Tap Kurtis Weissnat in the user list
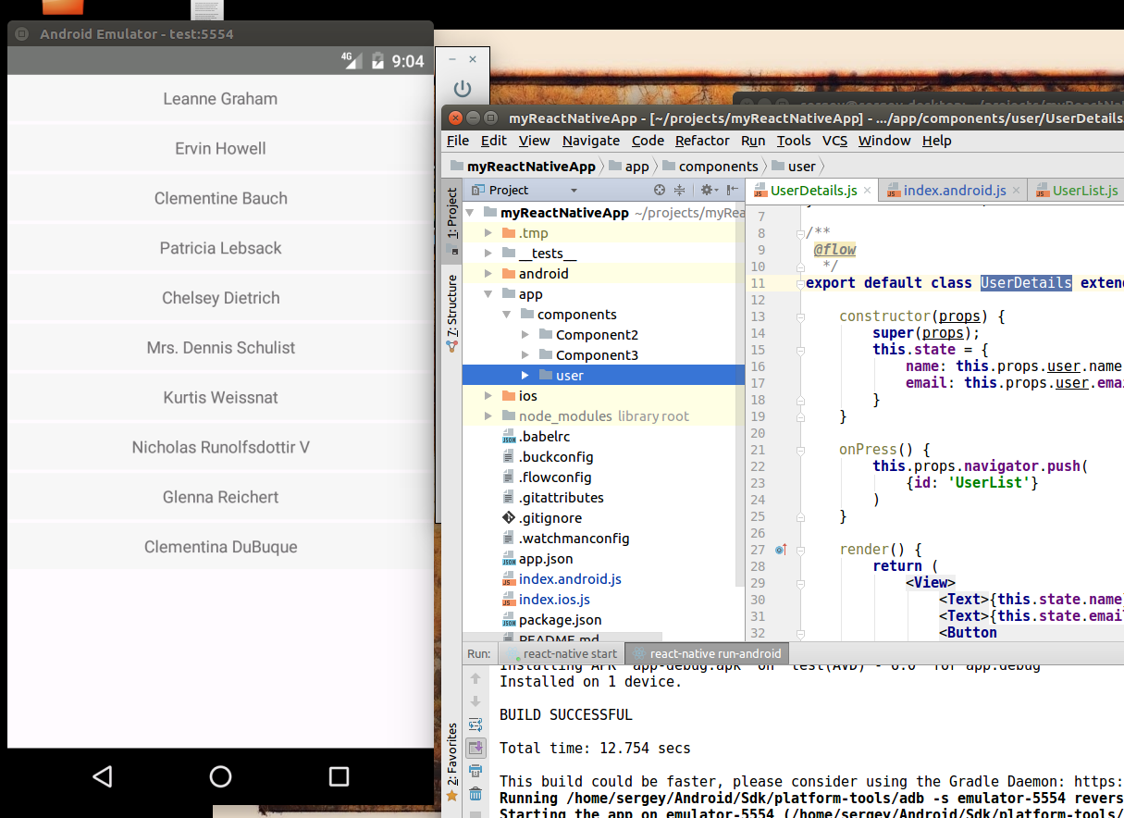Viewport: 1124px width, 818px height. [x=220, y=397]
